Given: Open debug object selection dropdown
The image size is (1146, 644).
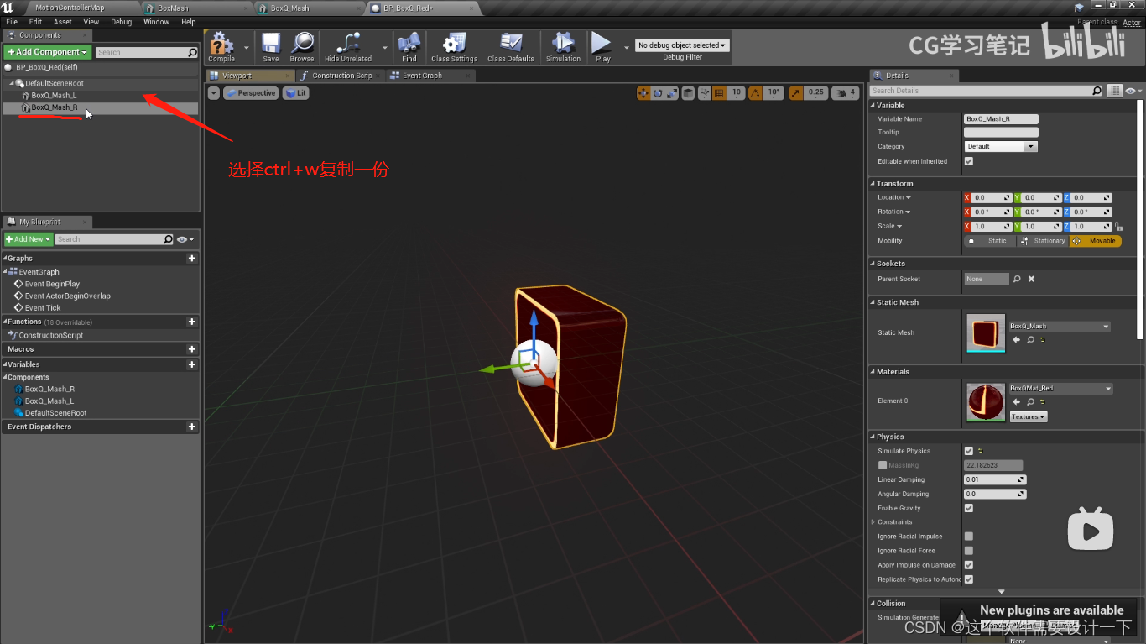Looking at the screenshot, I should tap(682, 45).
